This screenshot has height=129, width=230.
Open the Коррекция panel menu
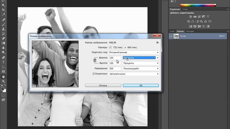point(227,9)
